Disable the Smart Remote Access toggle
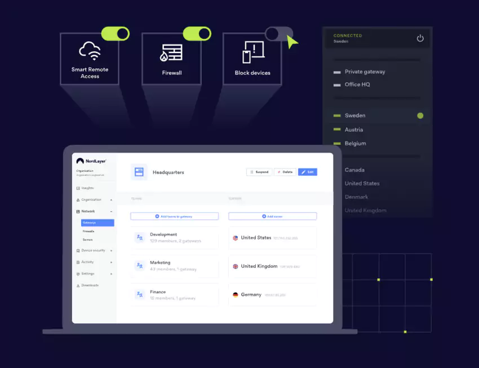The height and width of the screenshot is (368, 479). click(115, 34)
